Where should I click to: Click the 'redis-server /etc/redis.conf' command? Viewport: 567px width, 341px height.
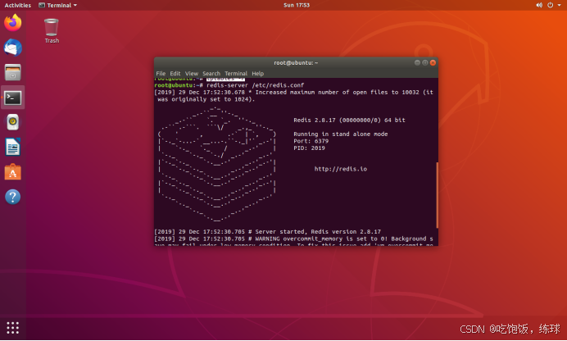click(256, 85)
